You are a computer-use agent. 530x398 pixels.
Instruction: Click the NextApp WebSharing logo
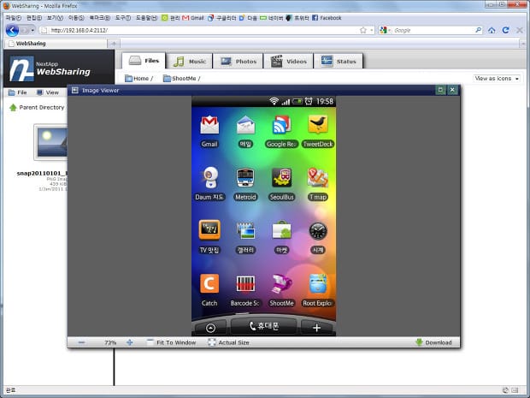click(x=50, y=68)
